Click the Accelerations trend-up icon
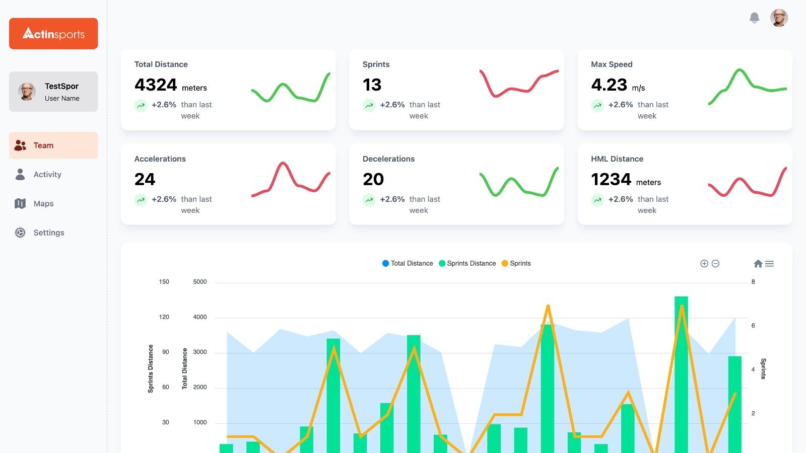The width and height of the screenshot is (806, 453). tap(141, 200)
